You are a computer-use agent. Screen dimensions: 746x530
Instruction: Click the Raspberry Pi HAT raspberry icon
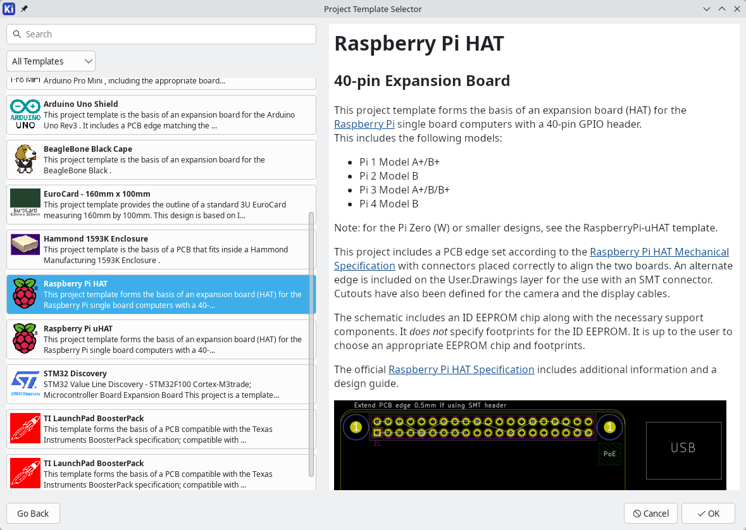pyautogui.click(x=25, y=295)
